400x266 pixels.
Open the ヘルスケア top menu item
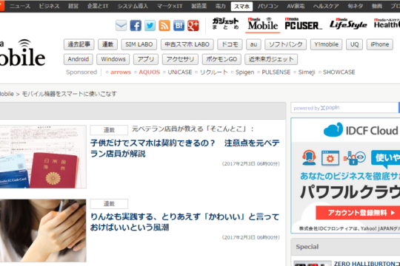click(326, 6)
